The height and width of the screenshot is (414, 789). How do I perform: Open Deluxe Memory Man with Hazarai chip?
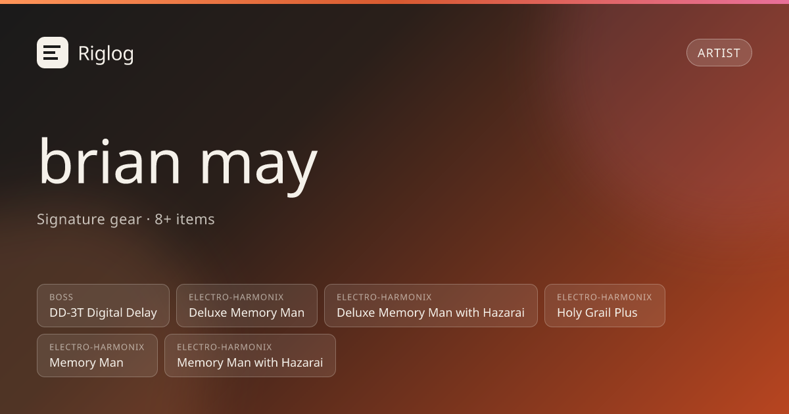tap(431, 306)
